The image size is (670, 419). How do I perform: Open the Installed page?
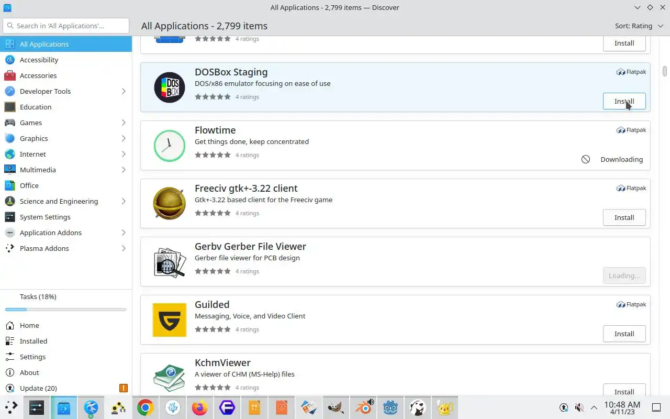click(x=66, y=341)
